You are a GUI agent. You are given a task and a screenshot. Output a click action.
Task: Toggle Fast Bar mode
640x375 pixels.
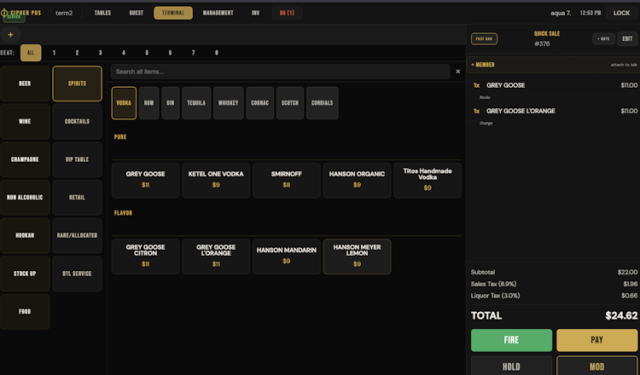pyautogui.click(x=484, y=38)
